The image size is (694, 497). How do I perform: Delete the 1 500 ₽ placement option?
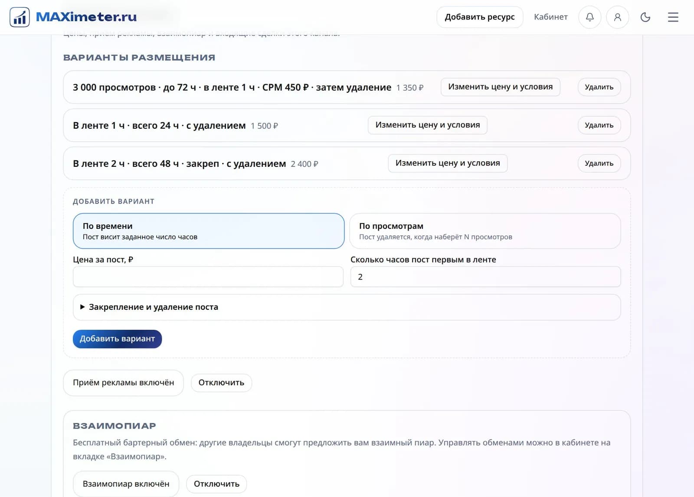coord(599,125)
